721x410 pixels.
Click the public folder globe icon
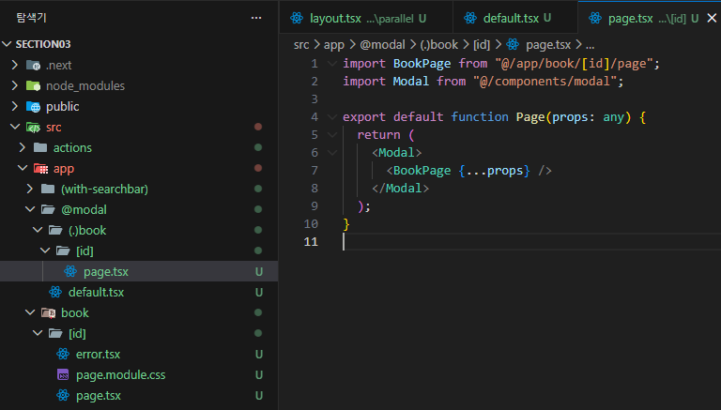tap(34, 106)
